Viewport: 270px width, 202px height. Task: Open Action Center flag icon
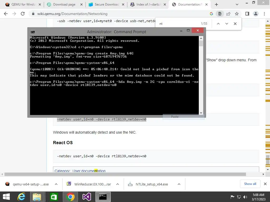pos(232,197)
